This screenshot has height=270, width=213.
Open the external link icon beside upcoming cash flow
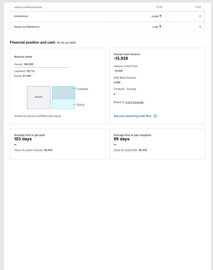pos(155,116)
